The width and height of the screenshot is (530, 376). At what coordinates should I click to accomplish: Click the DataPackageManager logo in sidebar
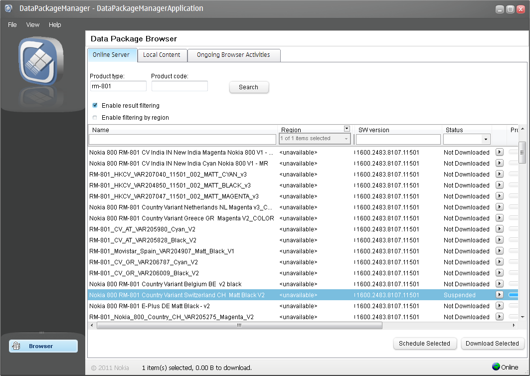(41, 61)
